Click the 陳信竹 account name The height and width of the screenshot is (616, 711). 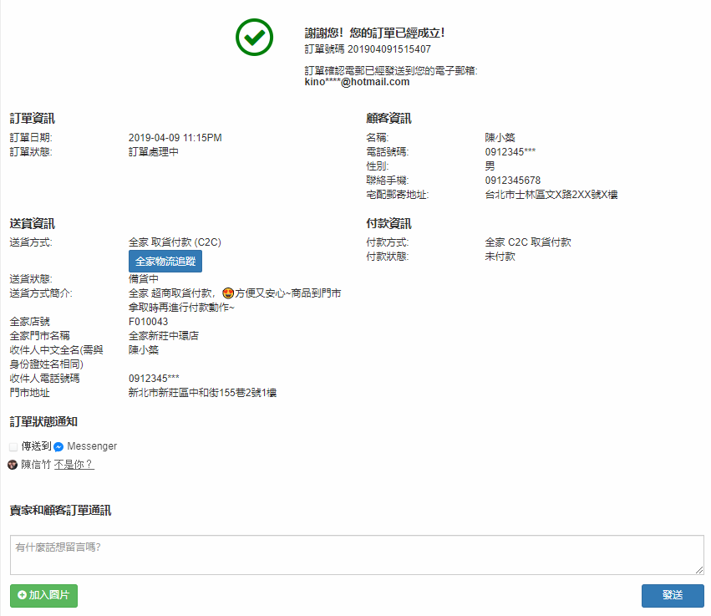(x=36, y=465)
